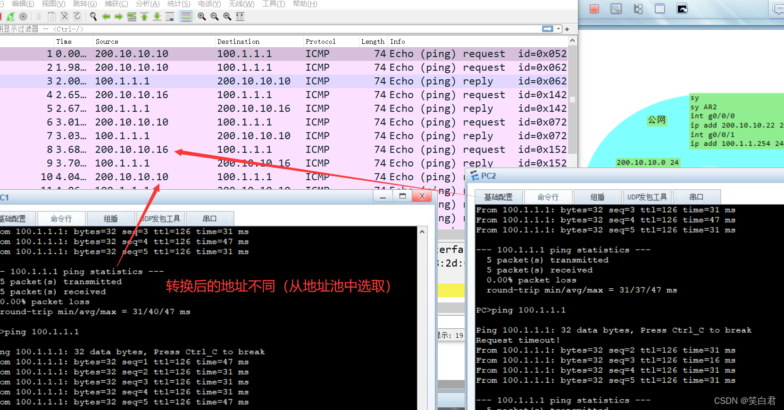Click the save capture file icon
The height and width of the screenshot is (410, 784).
(52, 17)
